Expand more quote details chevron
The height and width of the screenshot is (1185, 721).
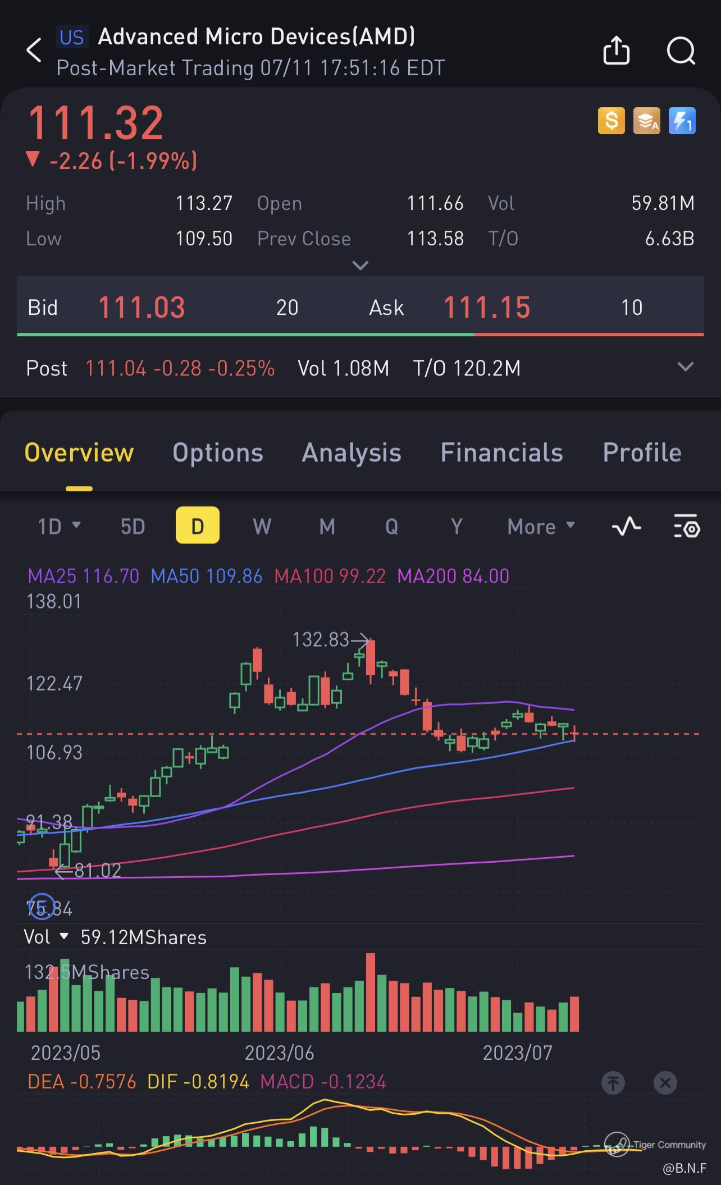coord(360,265)
